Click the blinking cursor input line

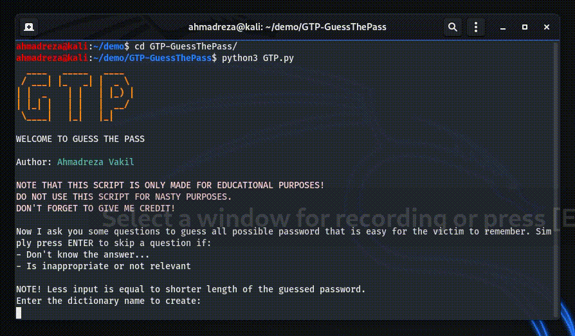[x=19, y=312]
